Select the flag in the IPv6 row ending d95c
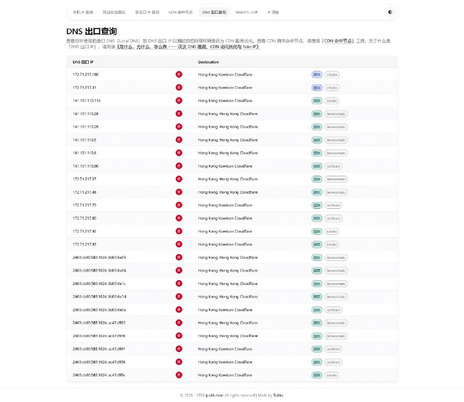The width and height of the screenshot is (464, 402). pyautogui.click(x=179, y=375)
